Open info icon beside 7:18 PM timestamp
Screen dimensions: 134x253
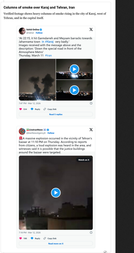91,233
